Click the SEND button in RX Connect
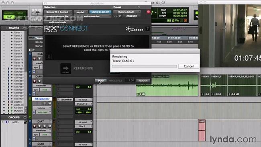This screenshot has height=147, width=261. point(101,81)
